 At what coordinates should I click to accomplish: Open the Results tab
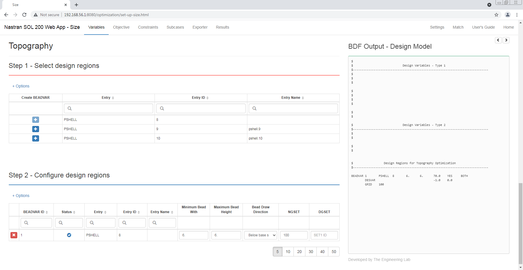222,27
